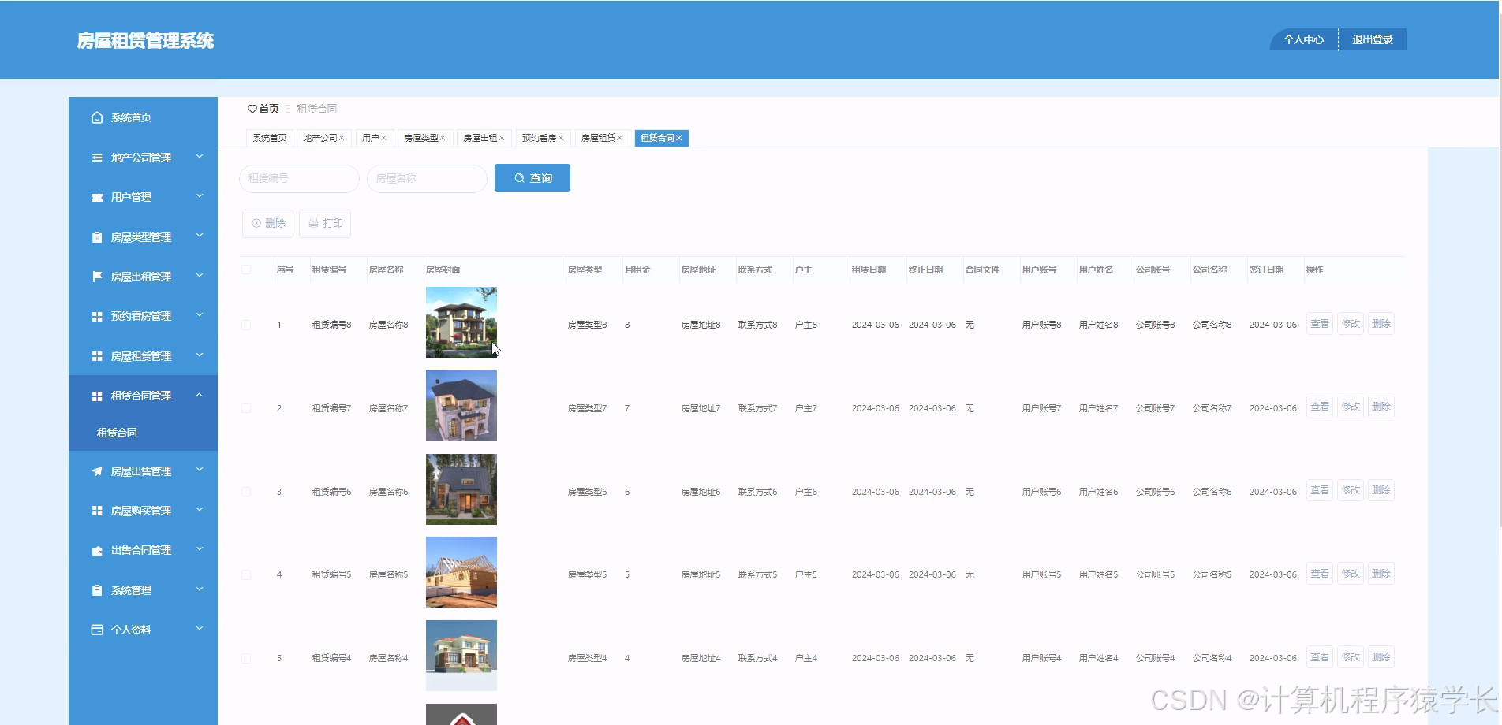This screenshot has width=1502, height=725.
Task: Click 查看 for row 租赁编号8
Action: tap(1320, 324)
